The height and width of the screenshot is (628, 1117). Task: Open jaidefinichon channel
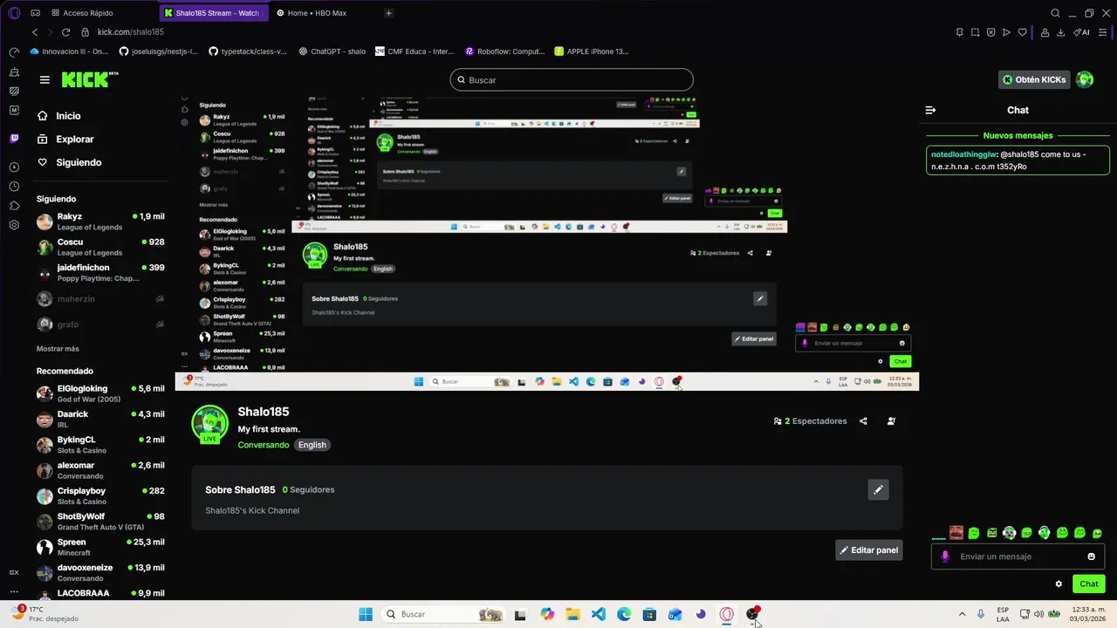(100, 273)
